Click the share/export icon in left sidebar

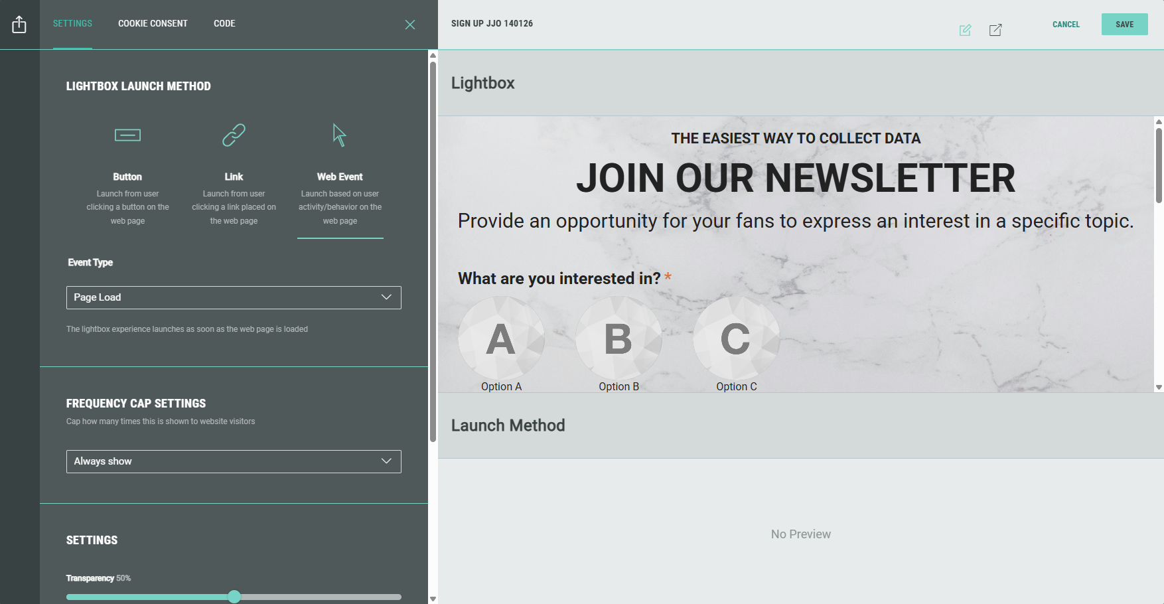click(x=19, y=25)
